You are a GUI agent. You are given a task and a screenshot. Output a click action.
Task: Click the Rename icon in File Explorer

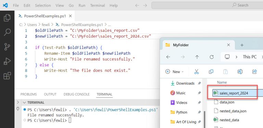240,72
